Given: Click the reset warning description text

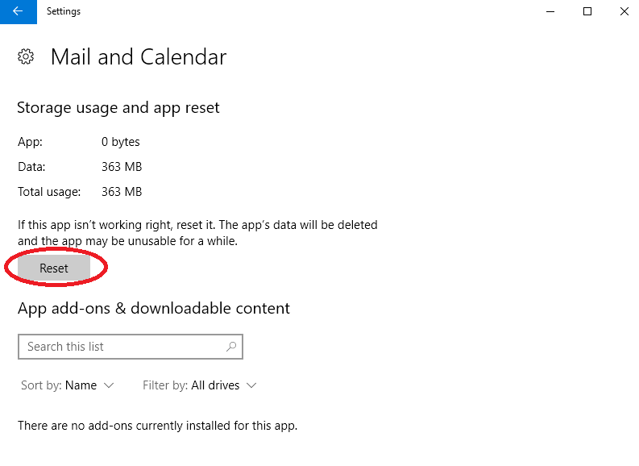Looking at the screenshot, I should [197, 233].
